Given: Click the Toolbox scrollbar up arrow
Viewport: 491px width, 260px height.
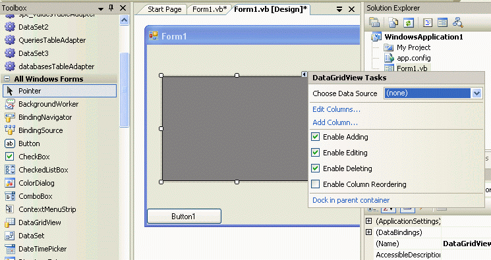Looking at the screenshot, I should (125, 20).
